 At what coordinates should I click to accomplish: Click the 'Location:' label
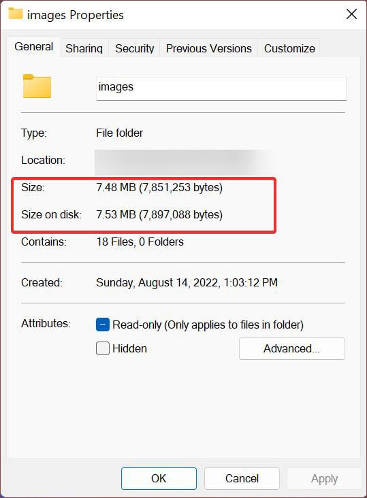(43, 160)
